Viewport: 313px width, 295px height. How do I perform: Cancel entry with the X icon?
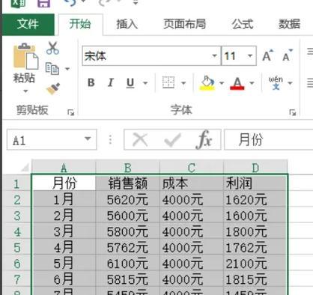click(140, 139)
